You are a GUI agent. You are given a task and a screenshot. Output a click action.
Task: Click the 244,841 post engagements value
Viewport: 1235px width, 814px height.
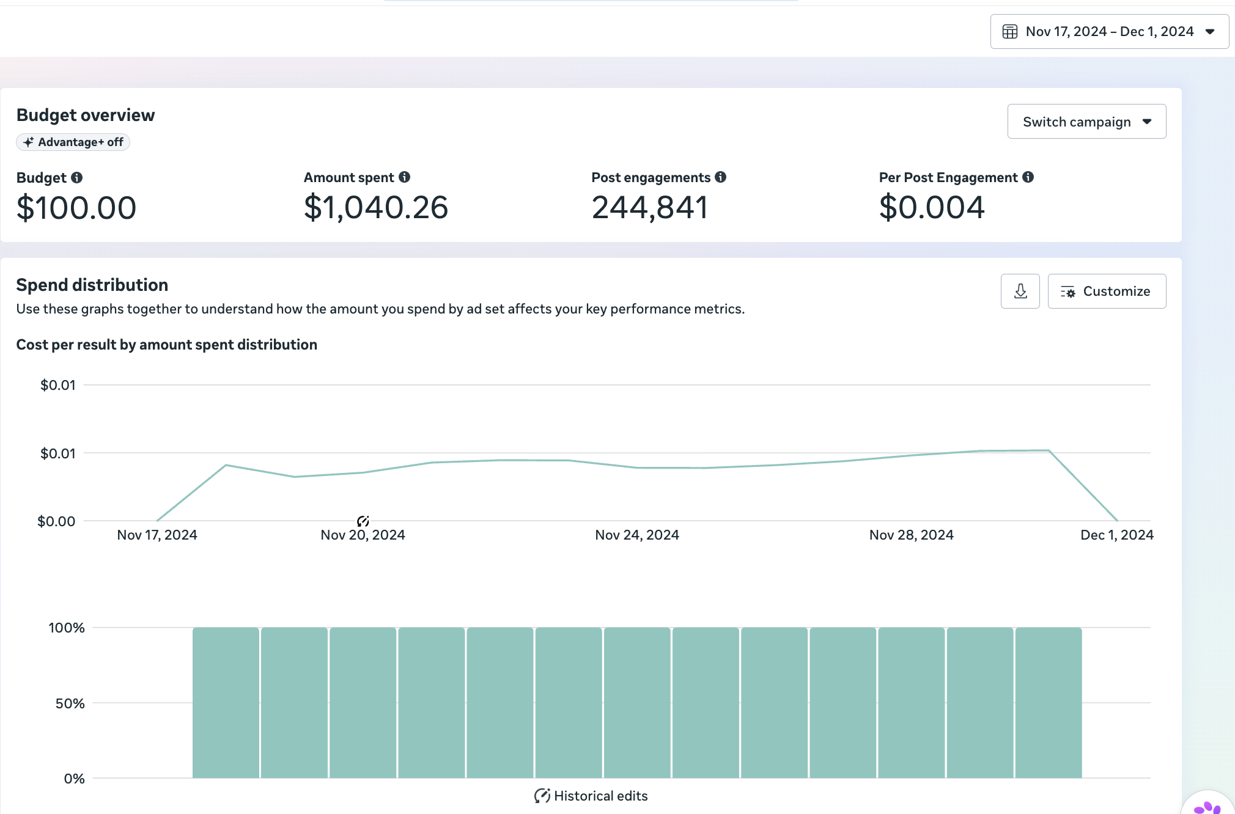point(650,208)
